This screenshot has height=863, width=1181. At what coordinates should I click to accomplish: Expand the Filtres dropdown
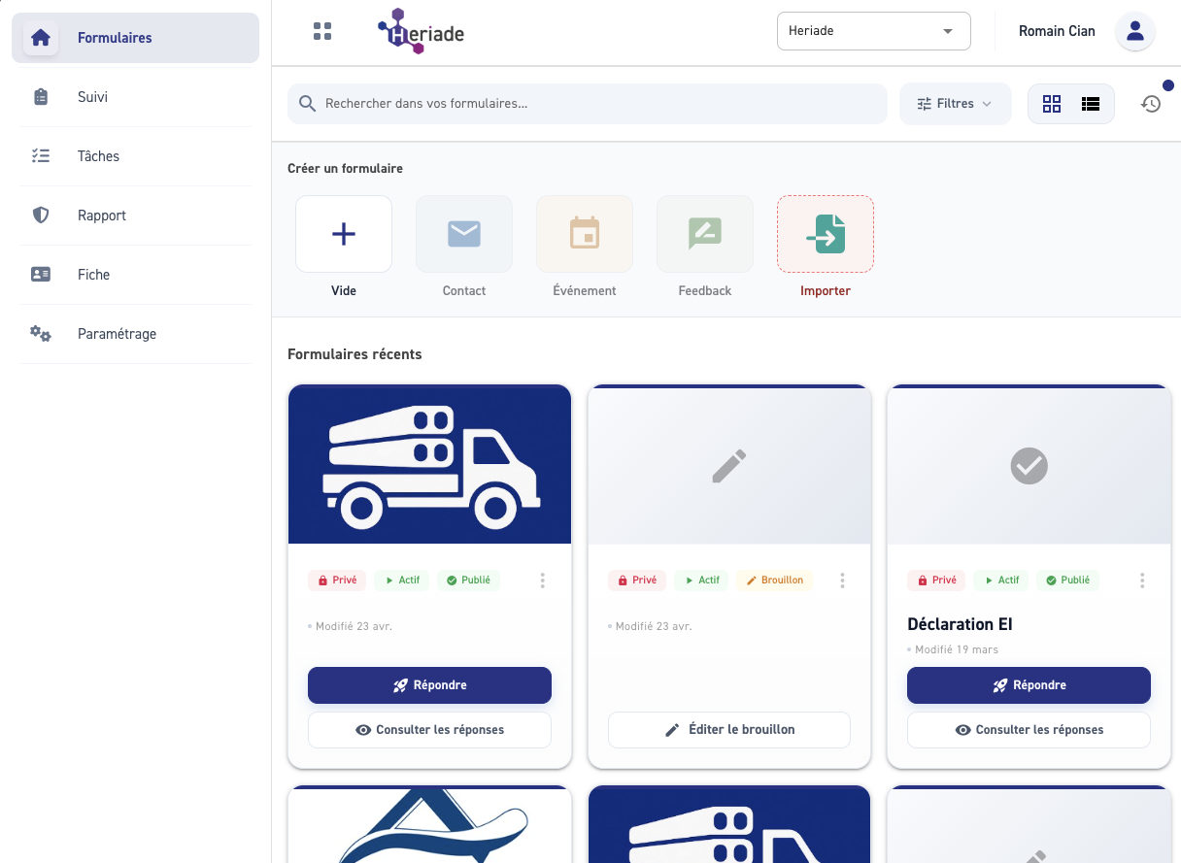pos(956,104)
